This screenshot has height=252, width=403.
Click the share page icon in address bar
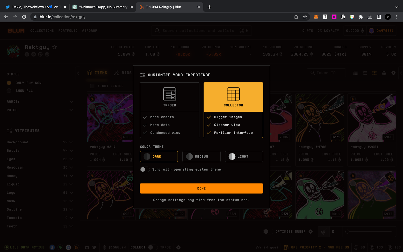pos(296,17)
